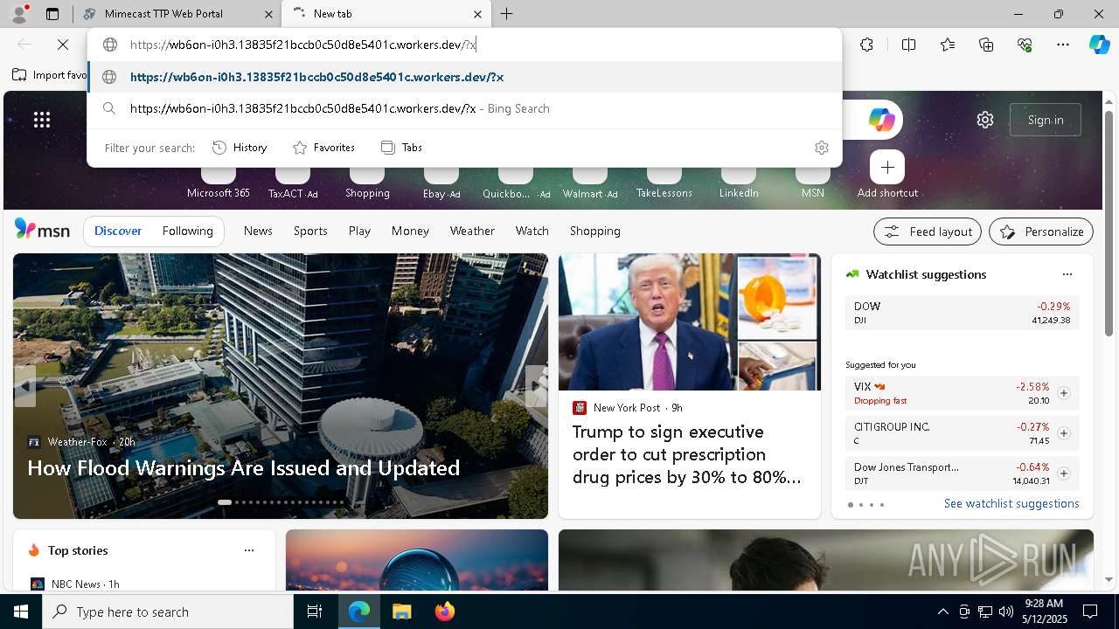Add VIX to watchlist
The height and width of the screenshot is (629, 1119).
click(x=1063, y=393)
